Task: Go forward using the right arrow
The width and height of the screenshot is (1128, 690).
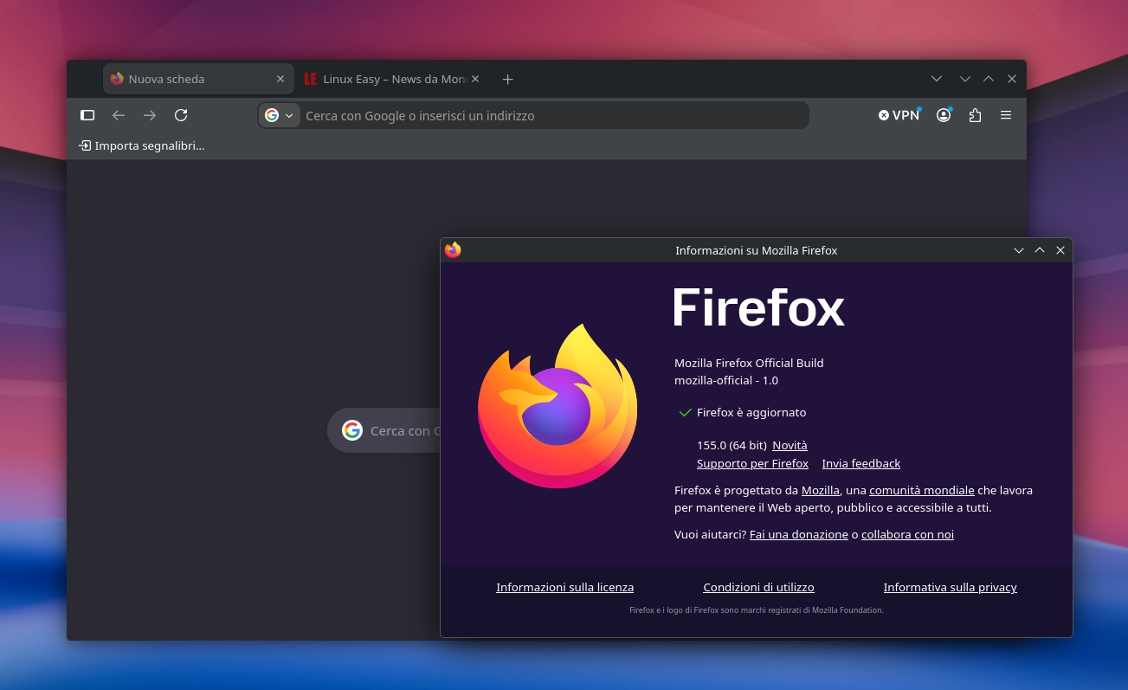Action: click(x=150, y=115)
